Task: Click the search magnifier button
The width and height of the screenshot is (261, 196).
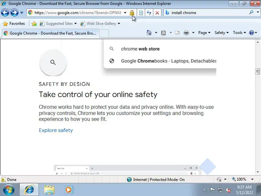Action: (x=251, y=12)
